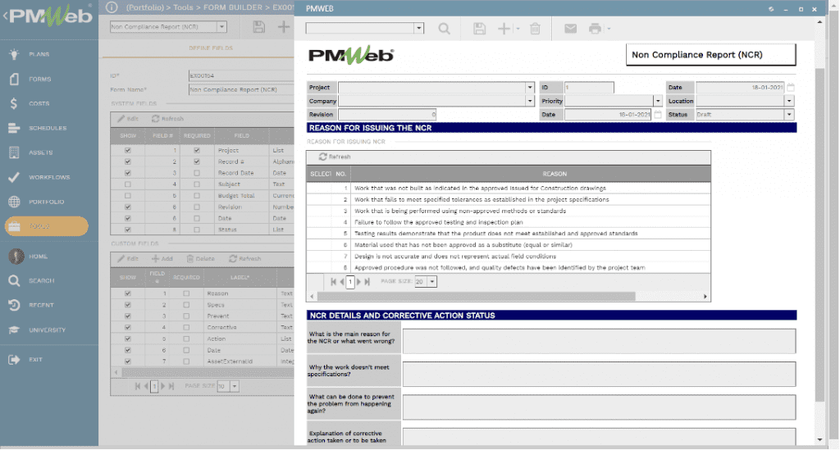The image size is (840, 450).
Task: Open calendar picker beside lower Date field
Action: (658, 115)
